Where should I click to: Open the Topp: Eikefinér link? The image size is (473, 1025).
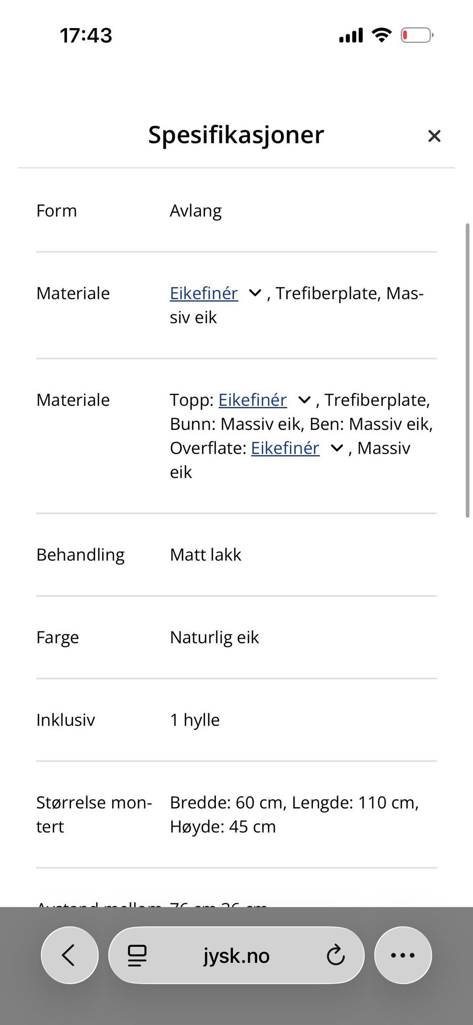point(252,400)
